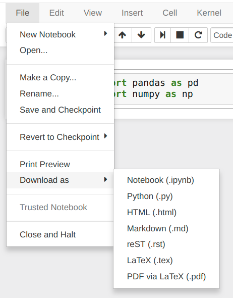Run the cell with the run icon
233x298 pixels.
162,35
